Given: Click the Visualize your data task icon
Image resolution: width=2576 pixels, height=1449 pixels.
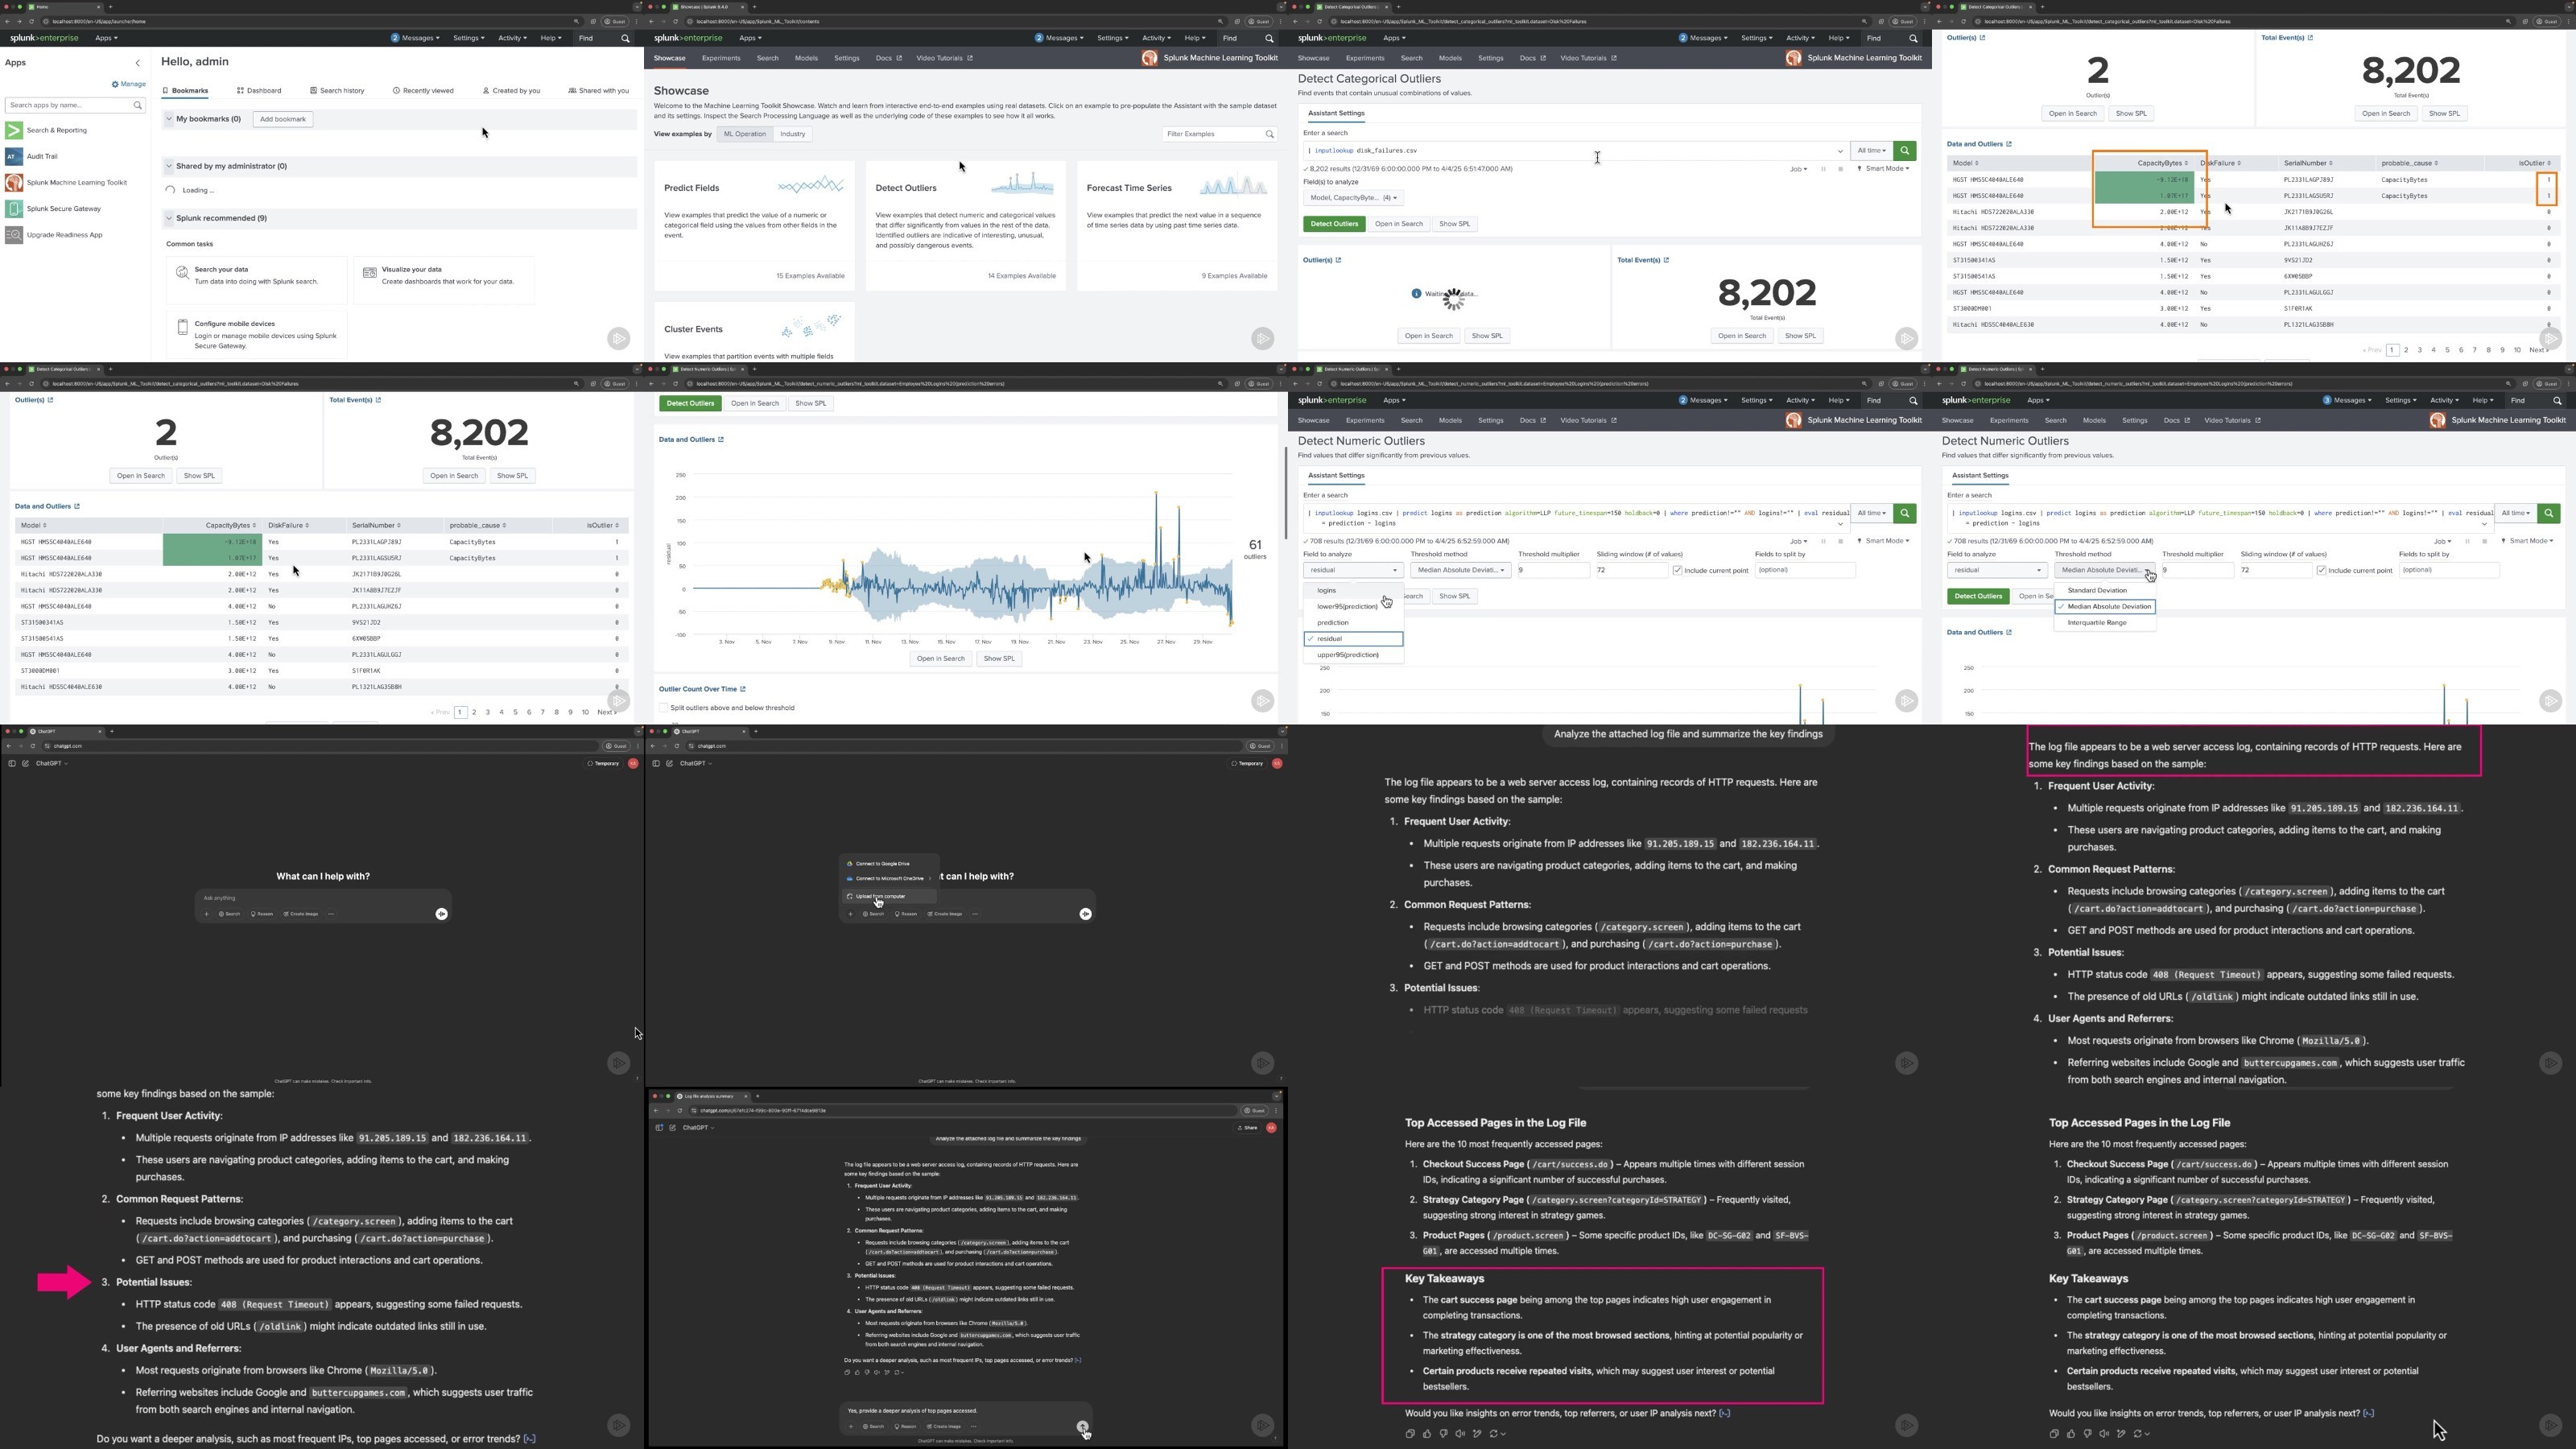Looking at the screenshot, I should (369, 272).
